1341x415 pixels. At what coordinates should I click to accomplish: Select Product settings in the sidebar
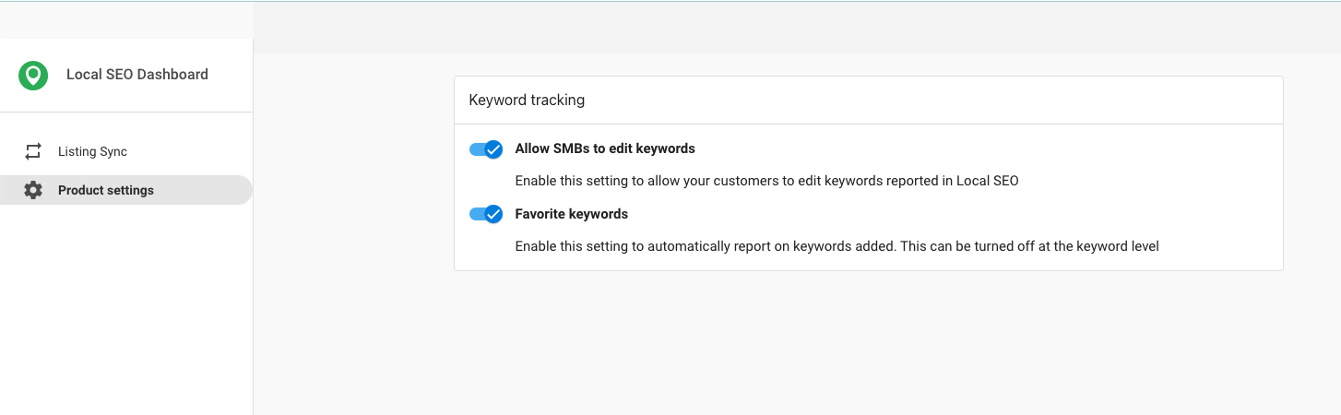tap(126, 190)
